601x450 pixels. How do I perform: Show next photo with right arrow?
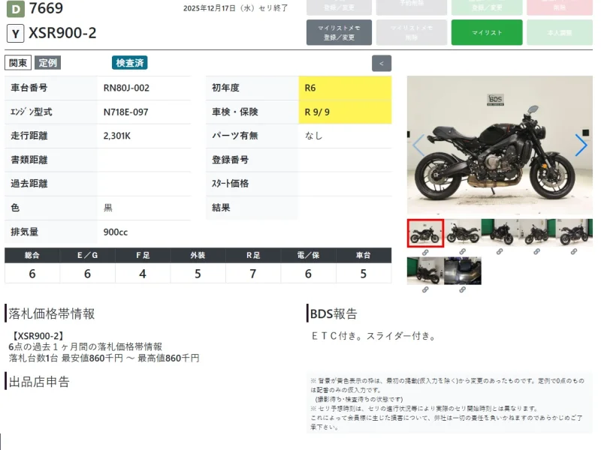(581, 145)
